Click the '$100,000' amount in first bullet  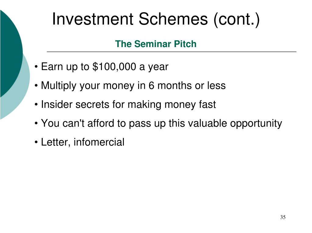114,67
